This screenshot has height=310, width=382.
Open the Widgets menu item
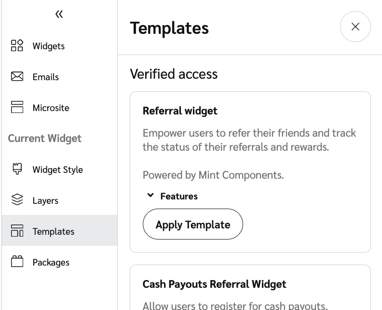(48, 46)
